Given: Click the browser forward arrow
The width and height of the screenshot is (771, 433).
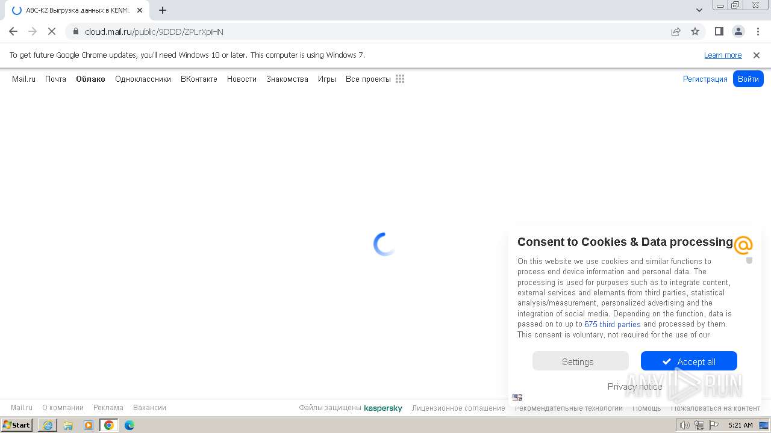Looking at the screenshot, I should click(33, 31).
